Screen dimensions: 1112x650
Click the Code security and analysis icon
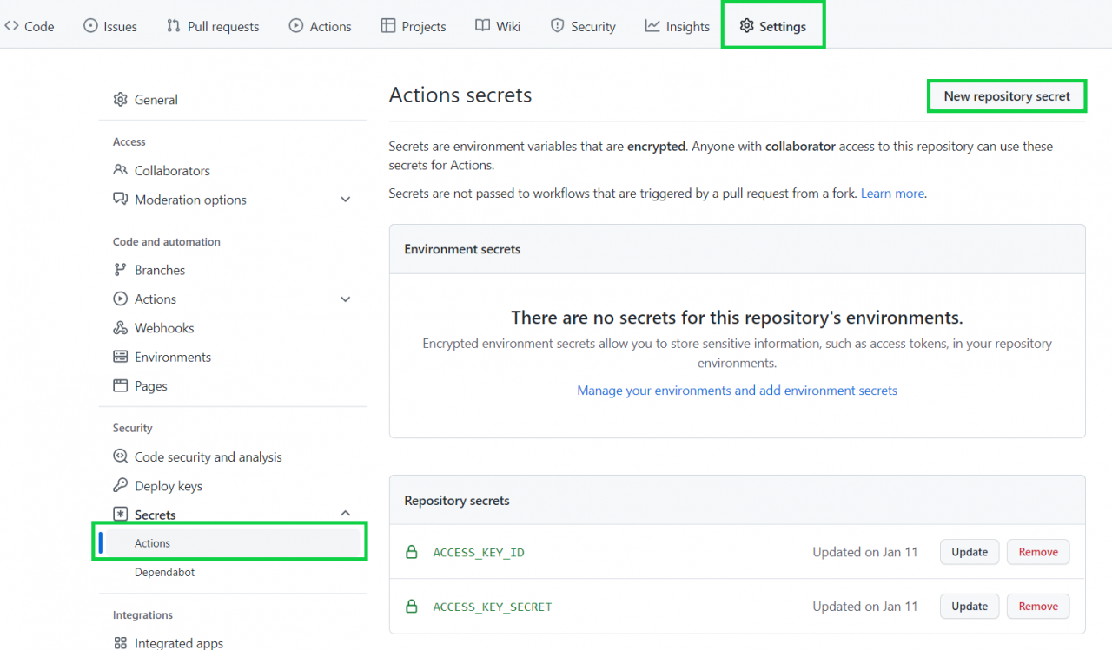point(121,456)
